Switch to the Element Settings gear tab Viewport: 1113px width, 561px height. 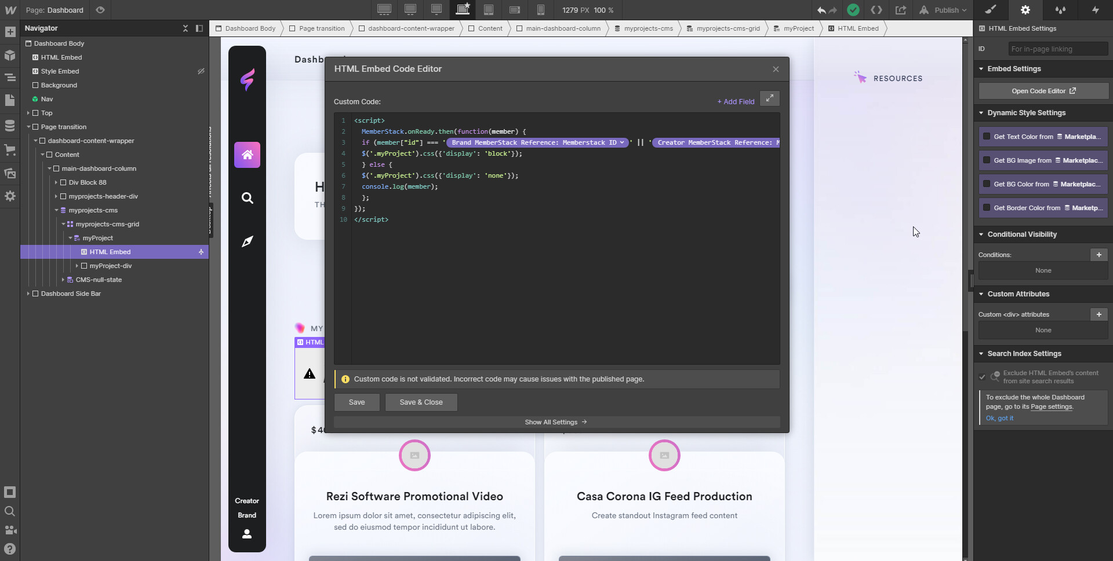point(1025,10)
